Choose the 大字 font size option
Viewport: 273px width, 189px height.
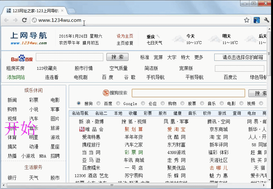[x=172, y=58]
